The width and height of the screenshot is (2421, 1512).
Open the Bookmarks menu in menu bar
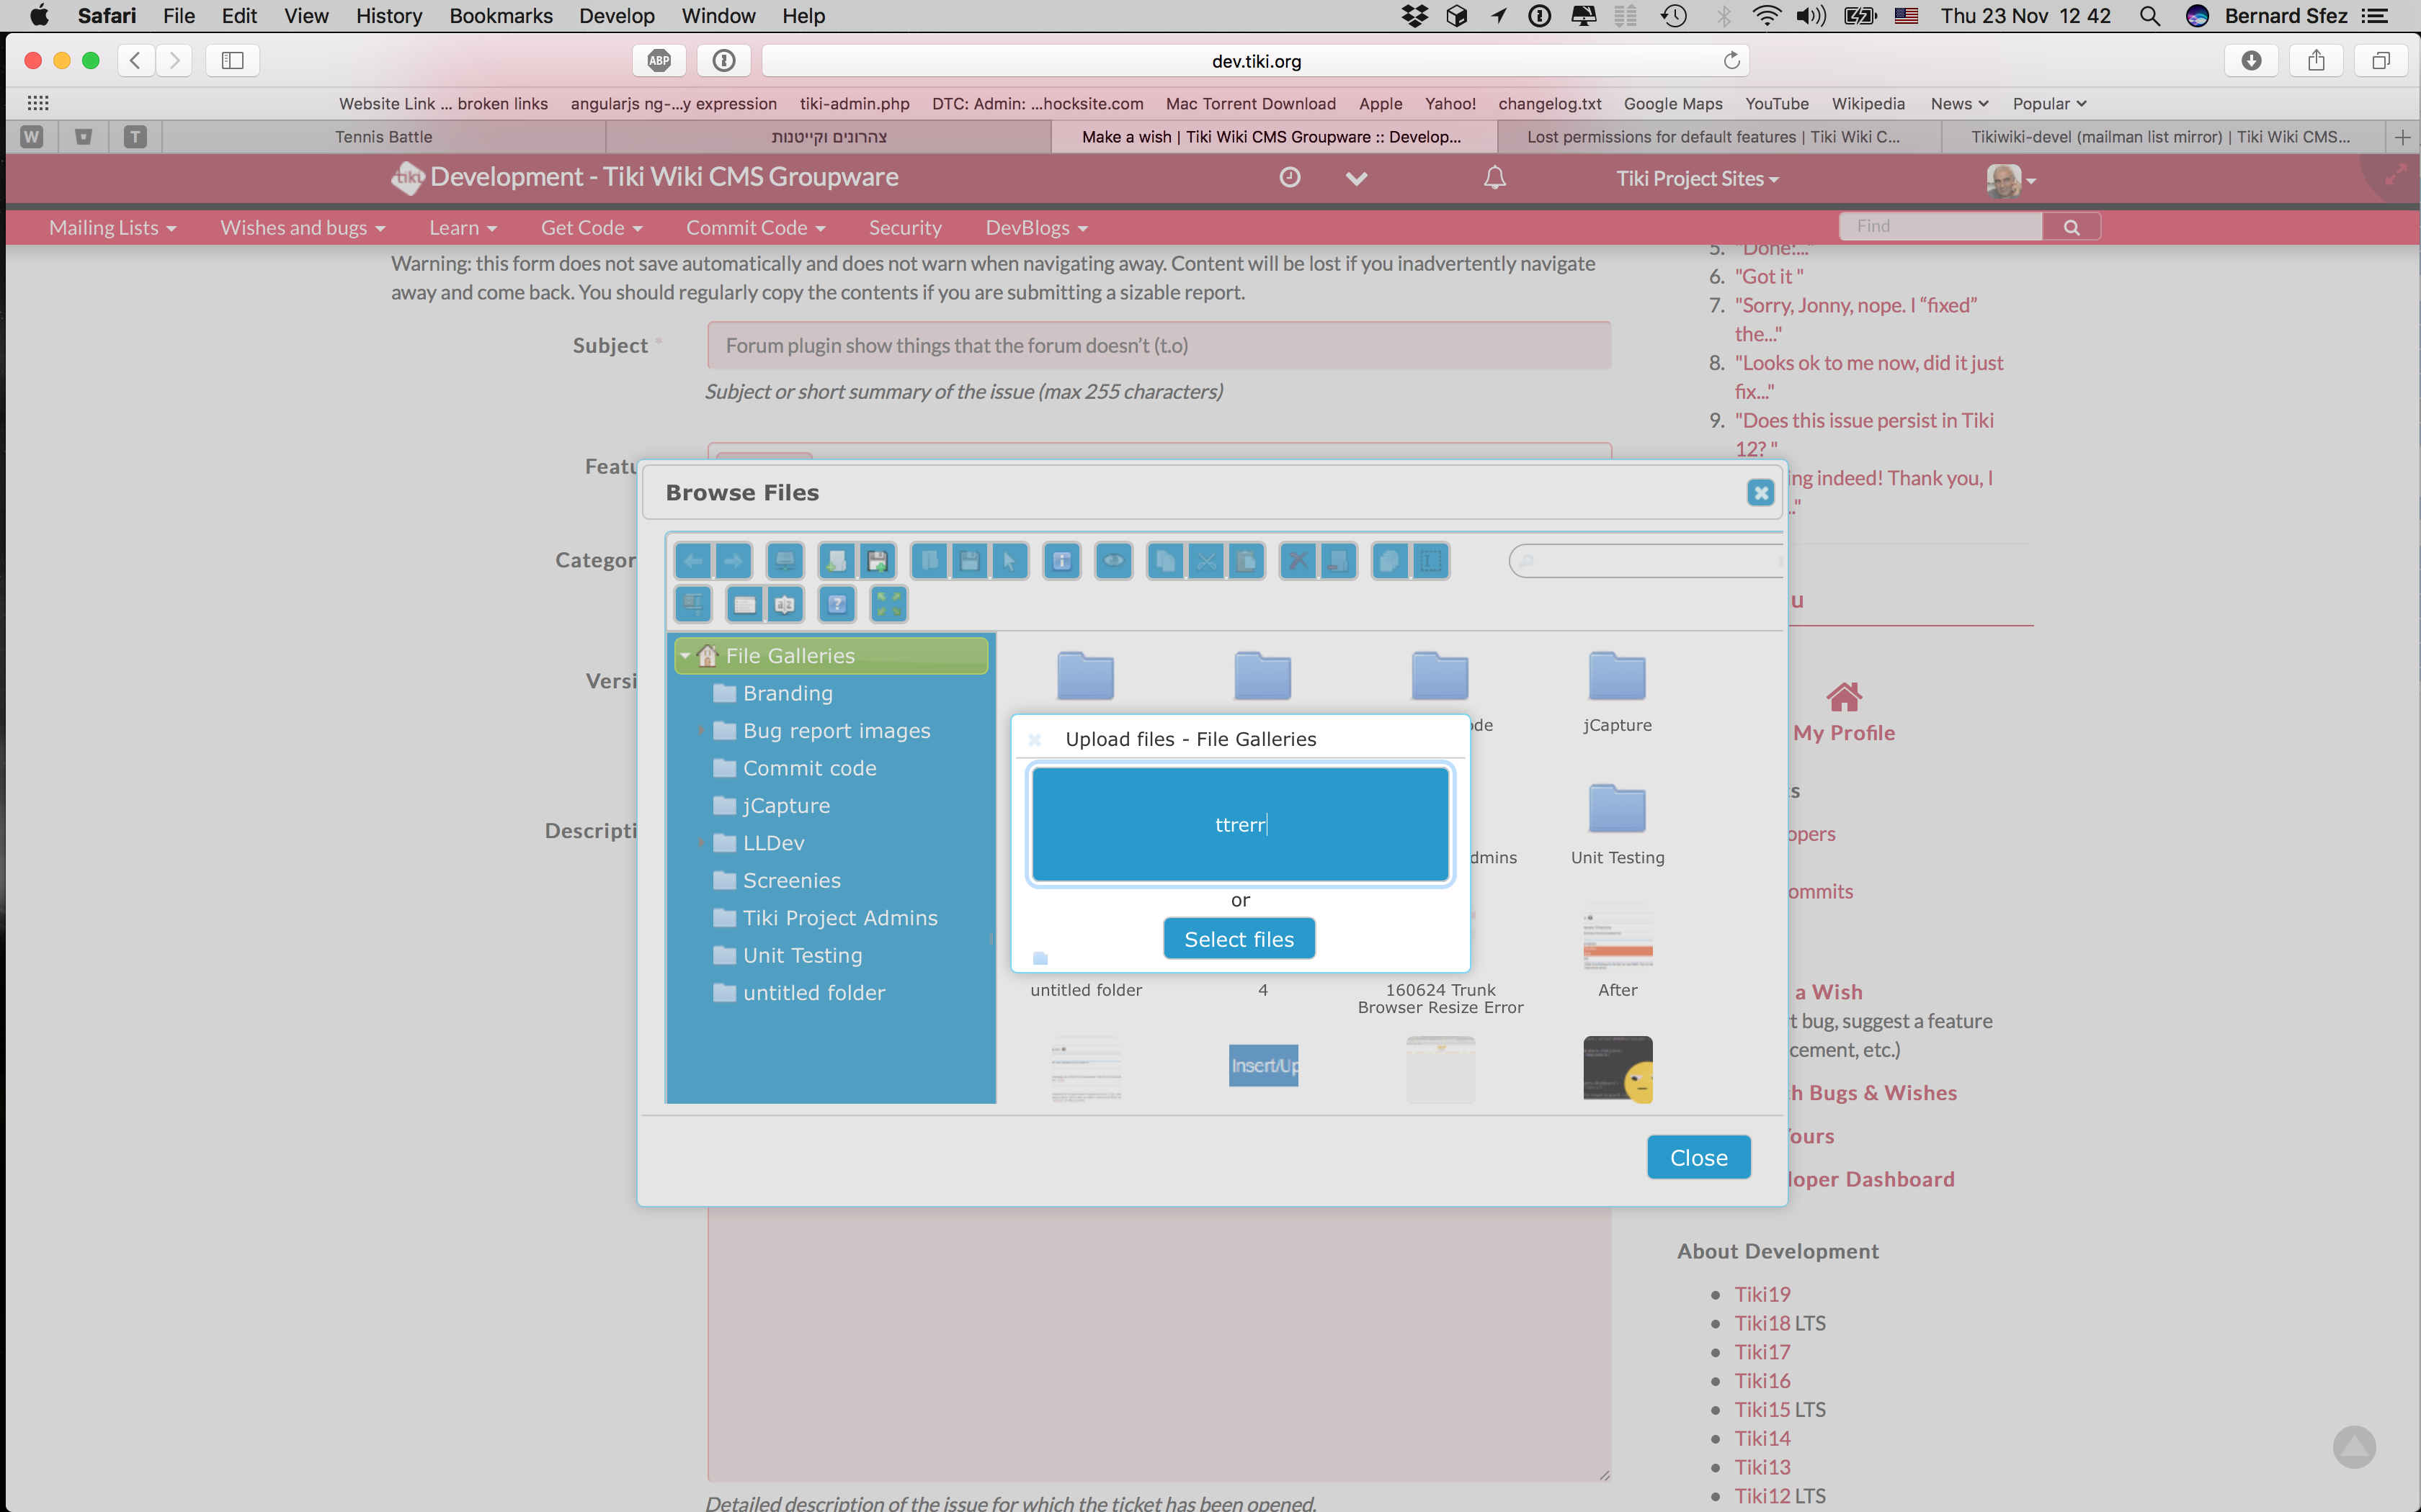pyautogui.click(x=500, y=16)
